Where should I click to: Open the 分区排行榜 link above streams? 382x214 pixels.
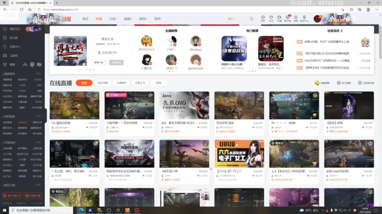click(x=366, y=83)
